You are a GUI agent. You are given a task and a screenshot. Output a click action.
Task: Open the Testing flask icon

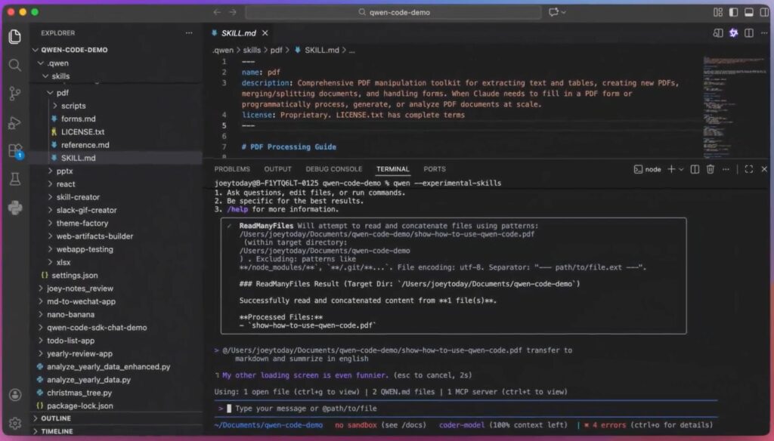(x=14, y=179)
